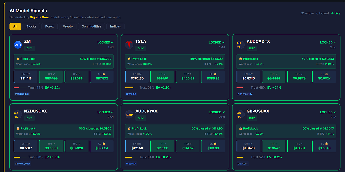
Task: Switch to the Stocks filter tab
Action: [x=31, y=26]
